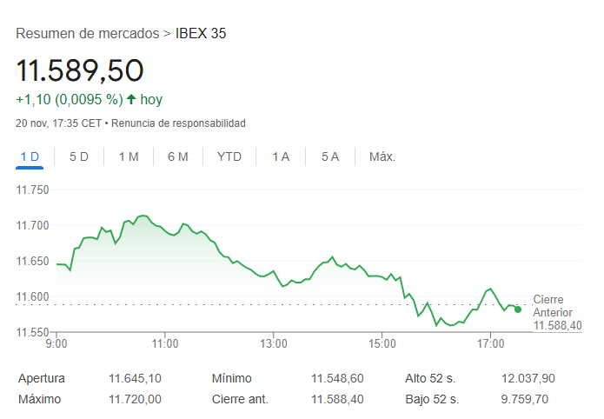Viewport: 604px width, 419px height.
Task: Click the Alto 52 s. value
Action: [529, 378]
